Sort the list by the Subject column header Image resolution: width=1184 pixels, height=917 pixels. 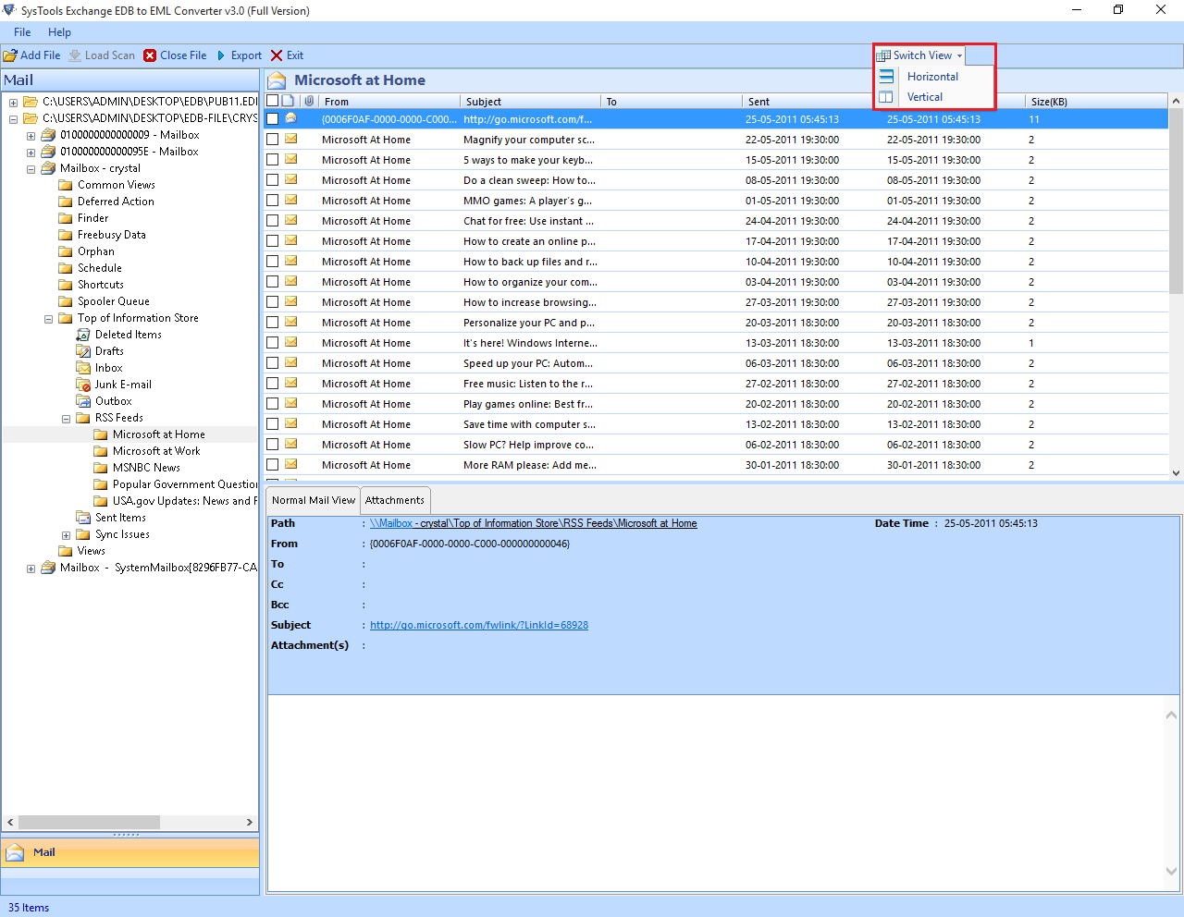[x=531, y=102]
